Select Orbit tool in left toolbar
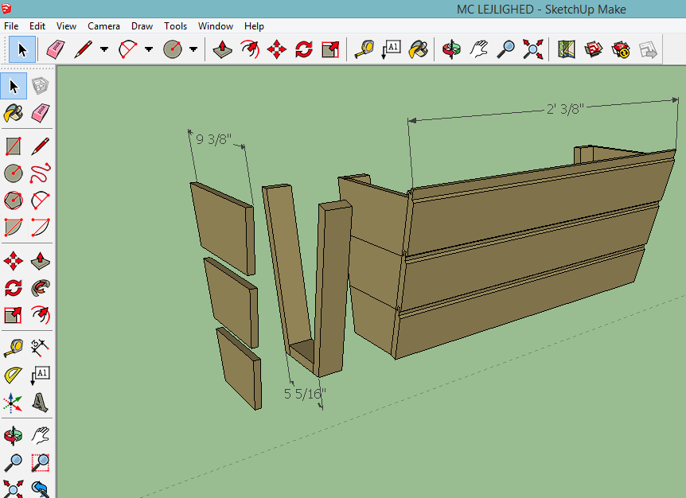 click(x=13, y=435)
